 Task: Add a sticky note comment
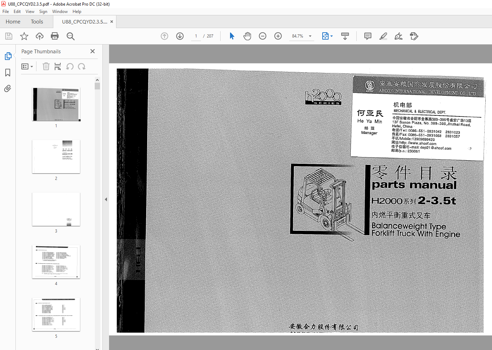click(x=368, y=36)
